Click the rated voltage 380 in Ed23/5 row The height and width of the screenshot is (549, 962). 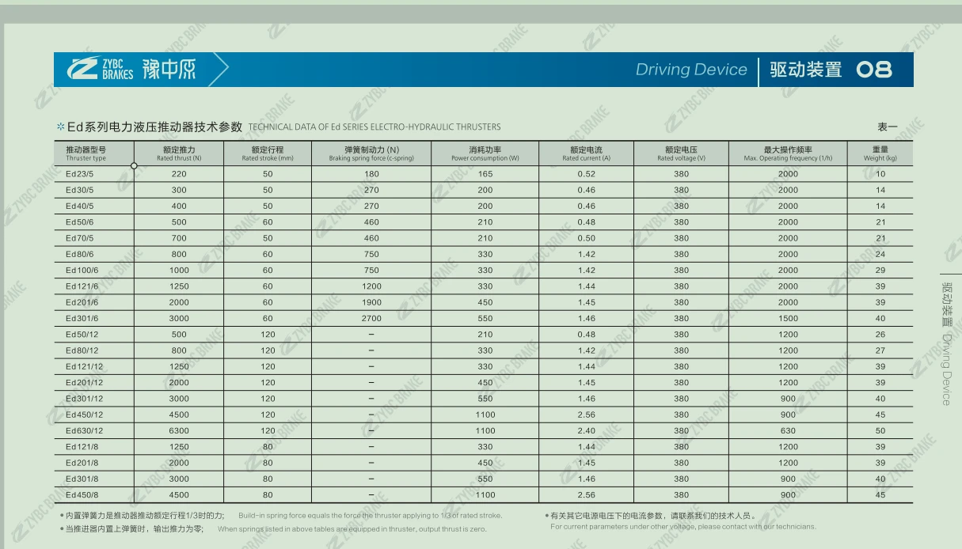pos(681,174)
